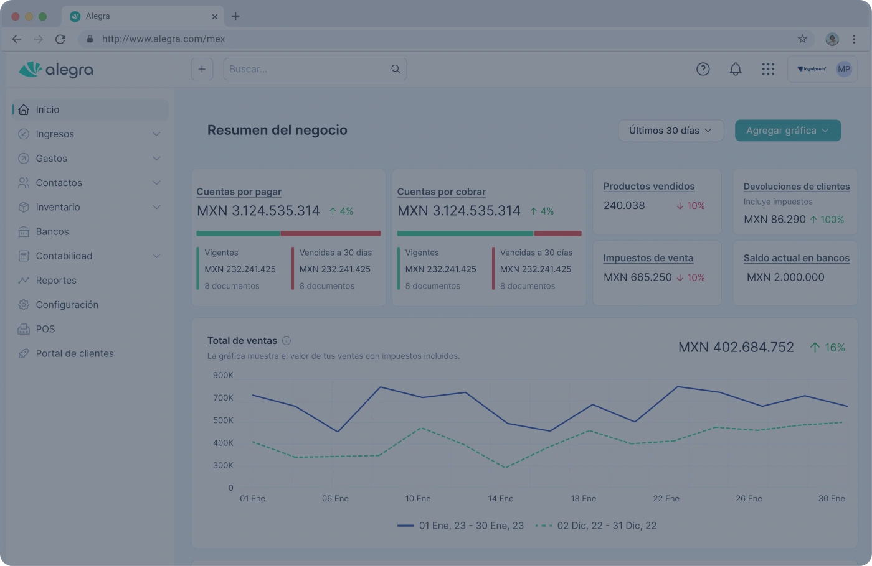Open Bancos from the sidebar
Screen dimensions: 872x566
[52, 231]
